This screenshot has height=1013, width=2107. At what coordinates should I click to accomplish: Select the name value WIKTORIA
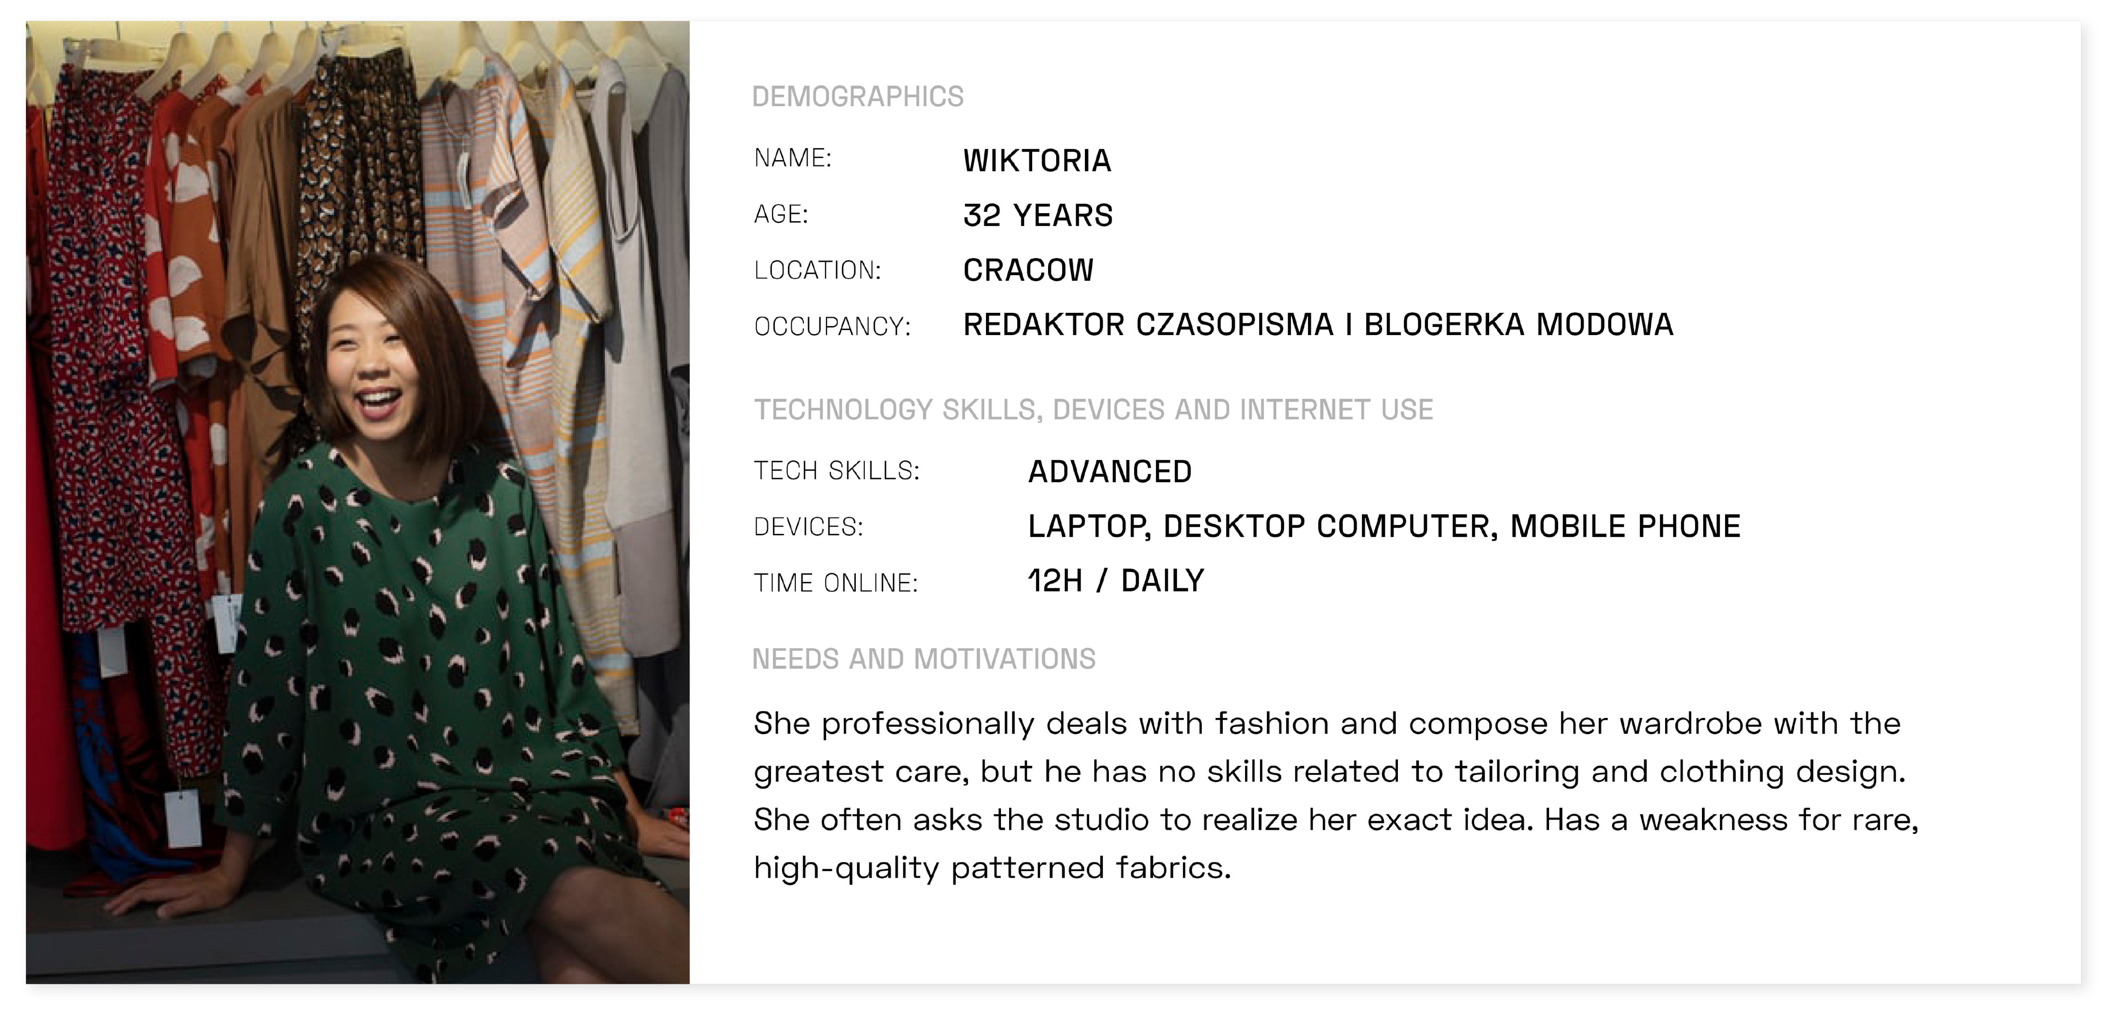[1037, 160]
